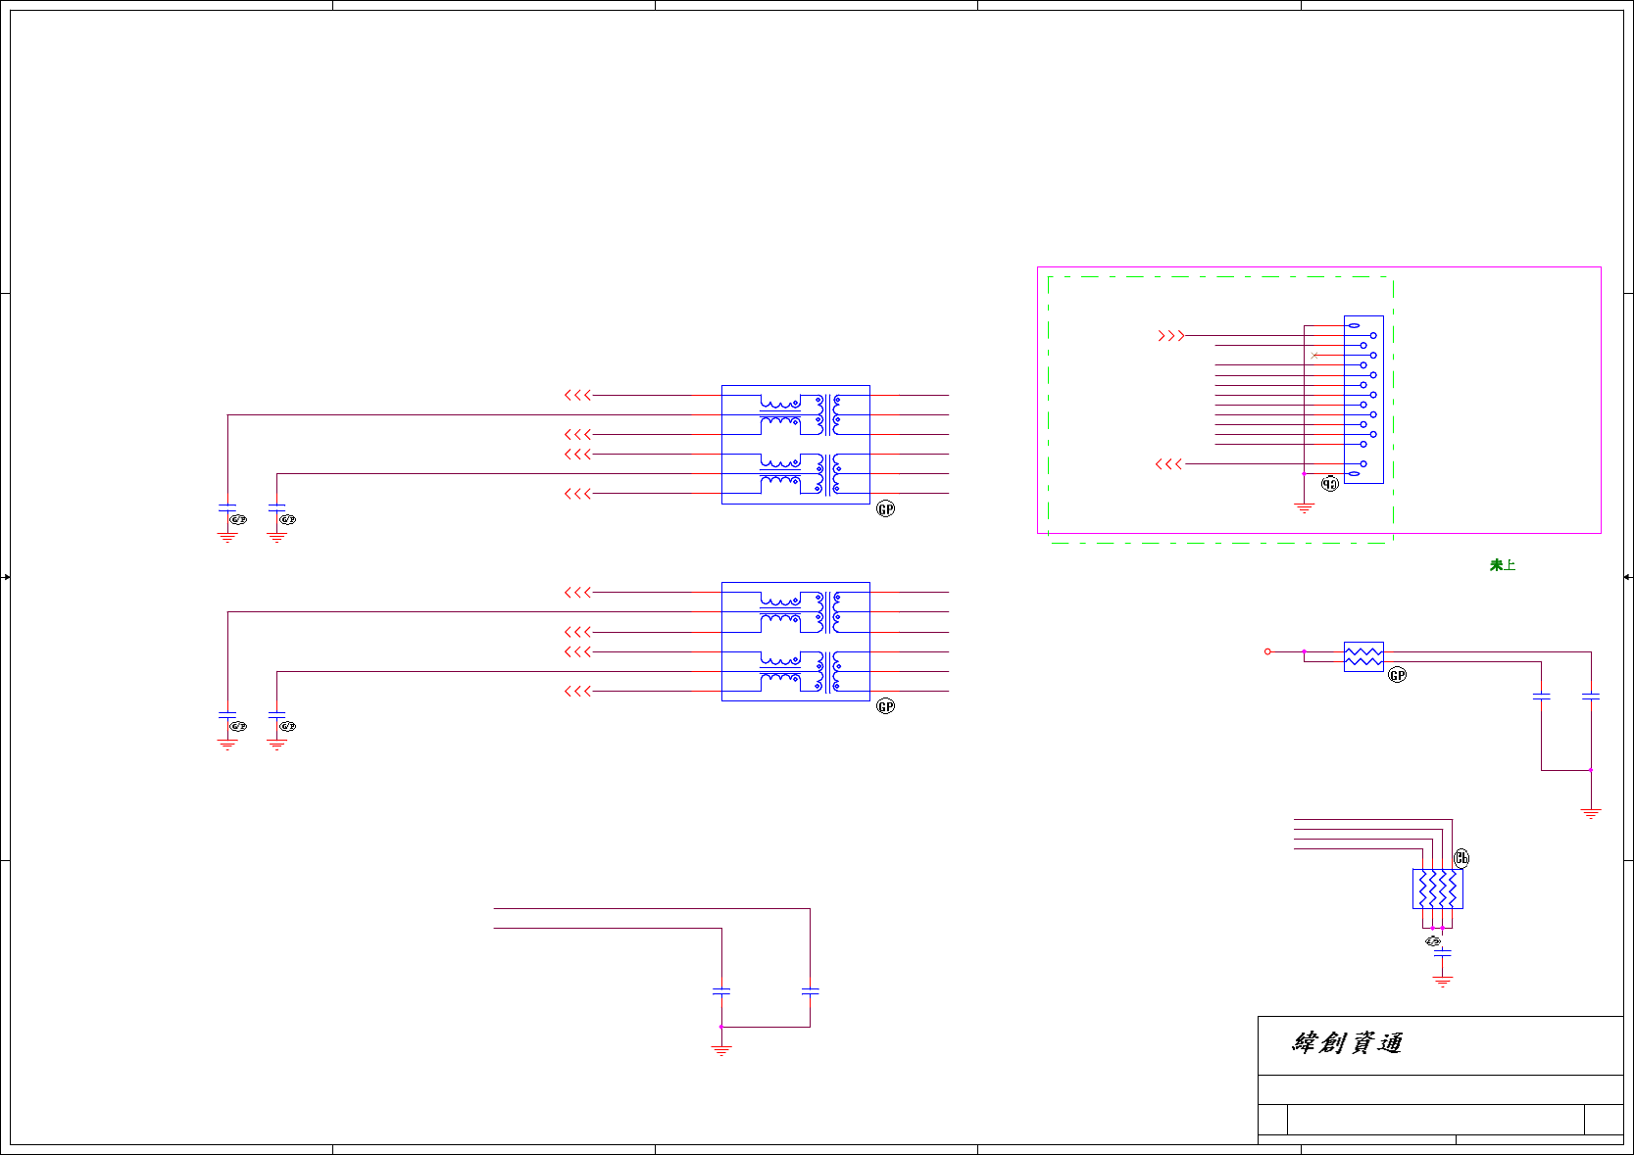Click the GP marker beside the upper transformer
This screenshot has height=1155, width=1634.
tap(885, 509)
